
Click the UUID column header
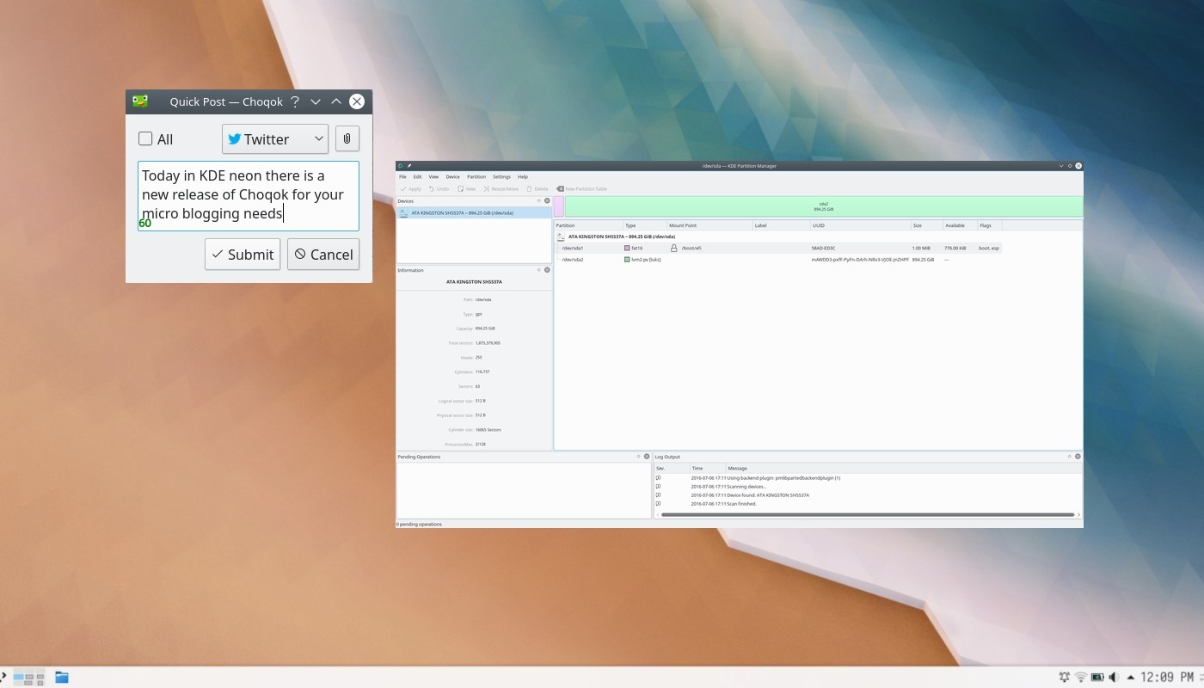tap(860, 225)
